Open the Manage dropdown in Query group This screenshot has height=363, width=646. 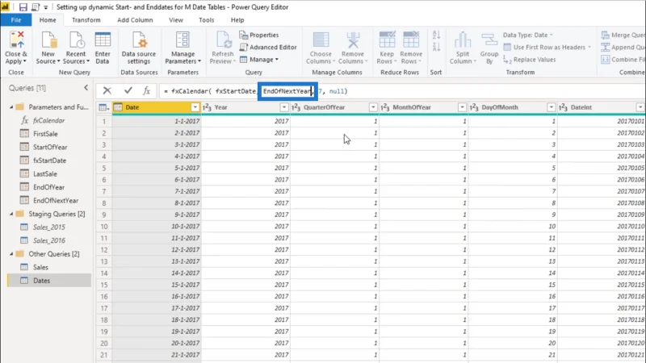pyautogui.click(x=259, y=60)
